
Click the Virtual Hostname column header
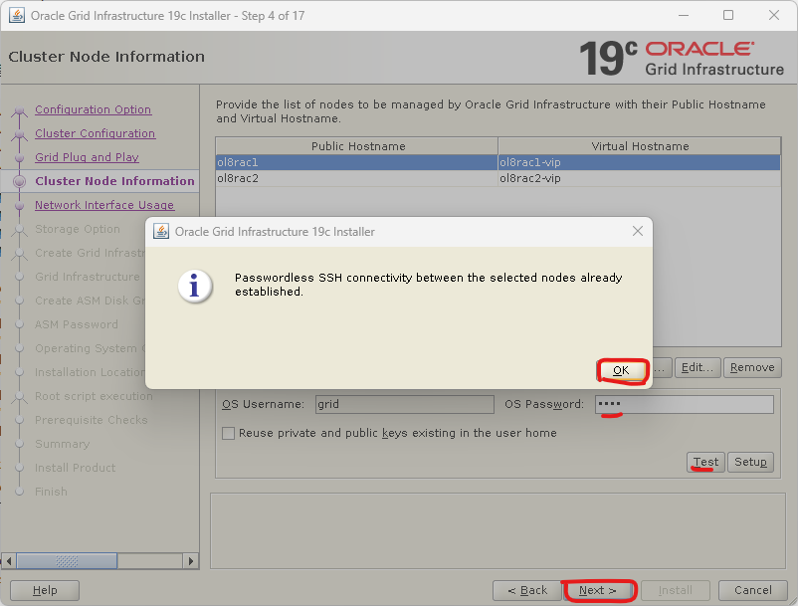639,146
